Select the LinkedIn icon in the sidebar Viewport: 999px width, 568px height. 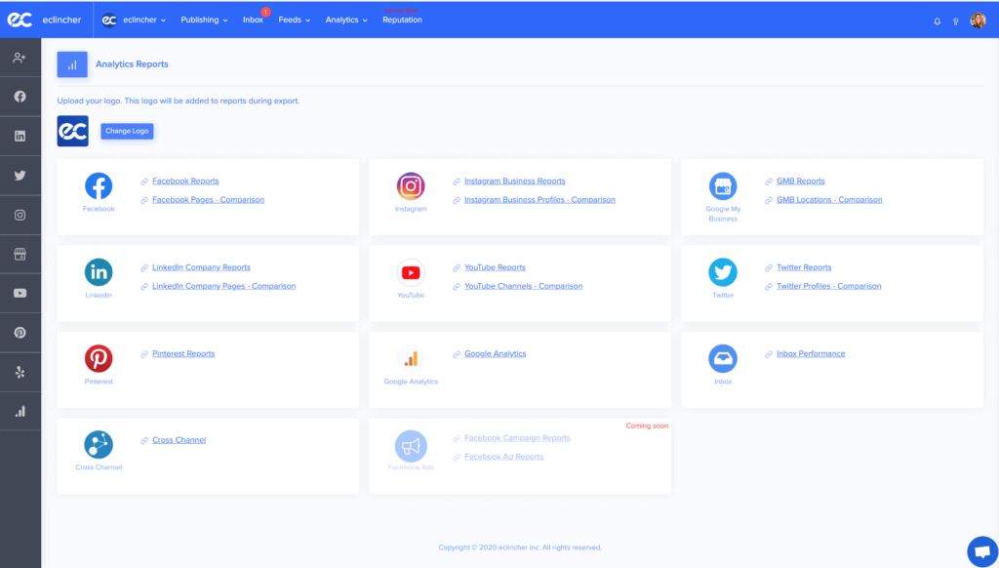(20, 135)
